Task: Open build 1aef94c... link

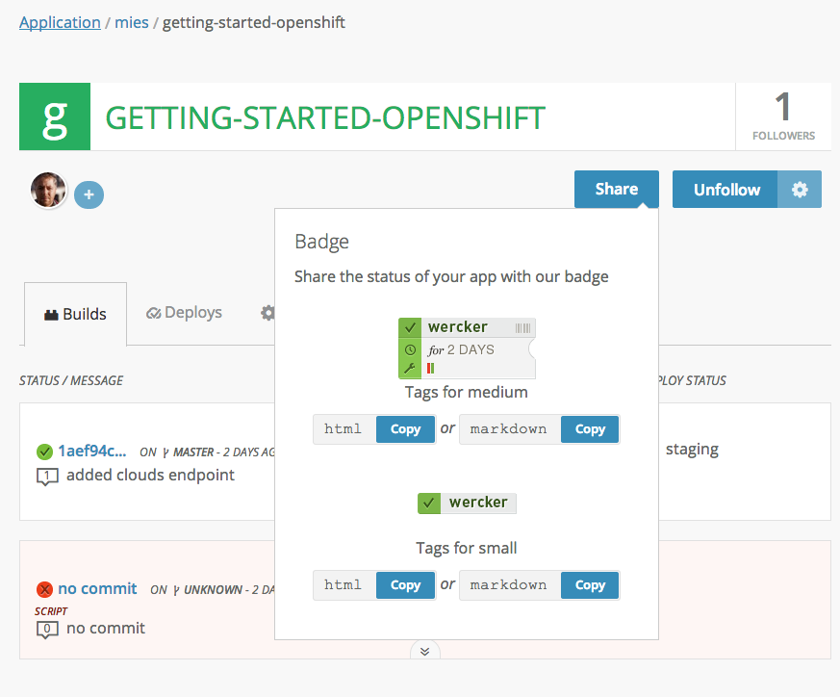Action: click(x=92, y=452)
